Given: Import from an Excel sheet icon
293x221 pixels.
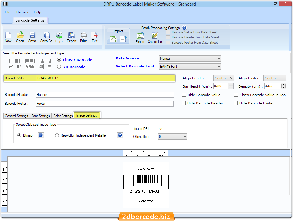Looking at the screenshot, I should coord(113,39).
